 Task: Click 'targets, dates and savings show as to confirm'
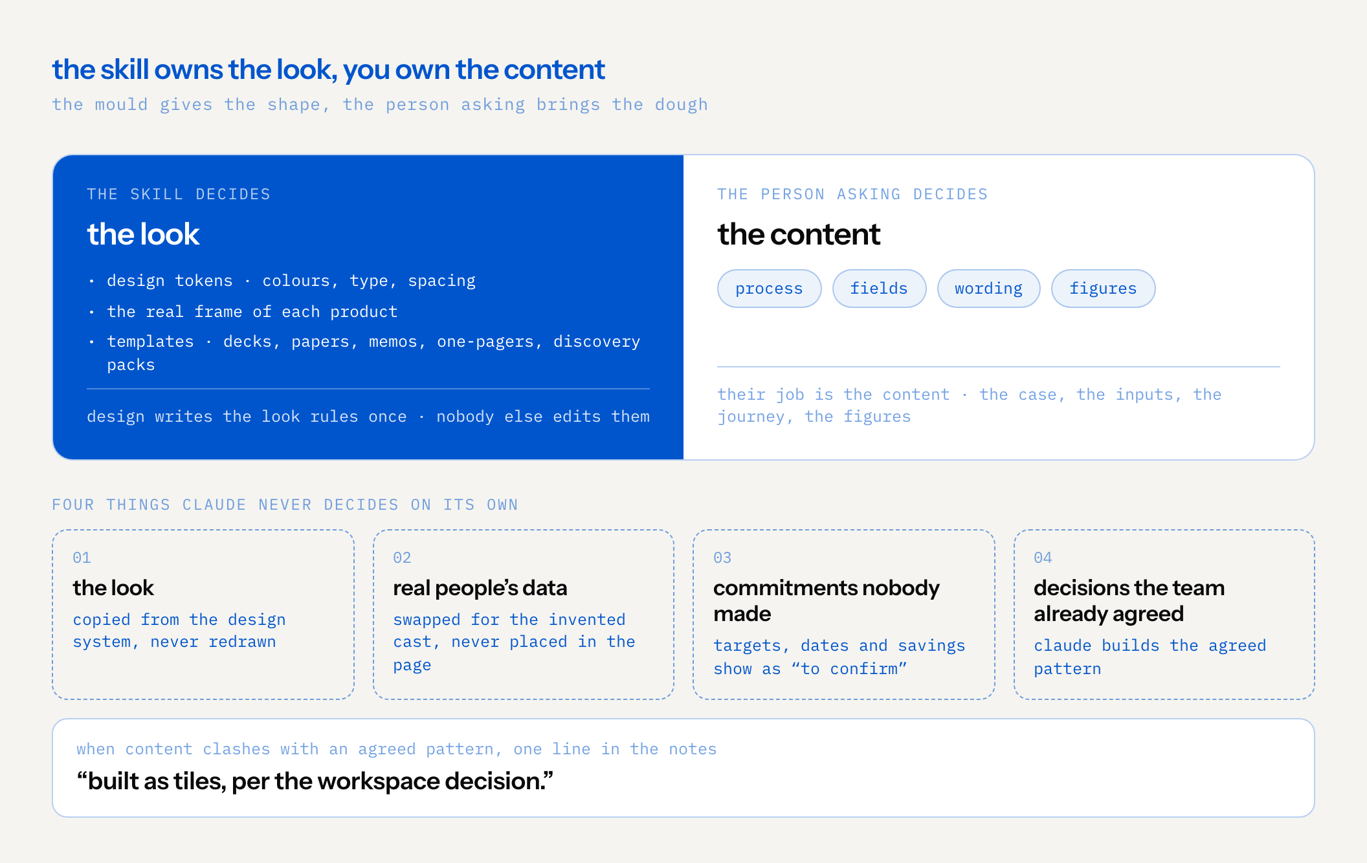coord(839,657)
